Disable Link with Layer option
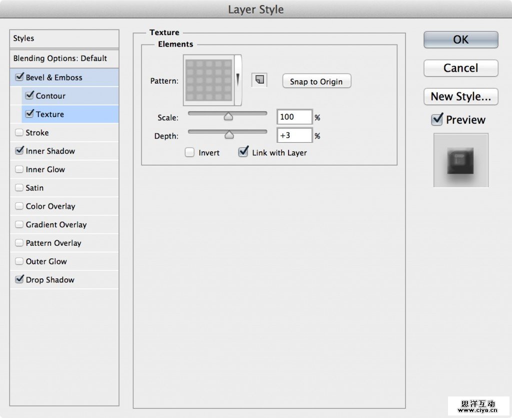Image resolution: width=512 pixels, height=418 pixels. tap(243, 152)
